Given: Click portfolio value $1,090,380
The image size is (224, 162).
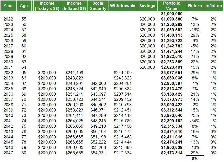Looking at the screenshot, I should coord(172,19).
